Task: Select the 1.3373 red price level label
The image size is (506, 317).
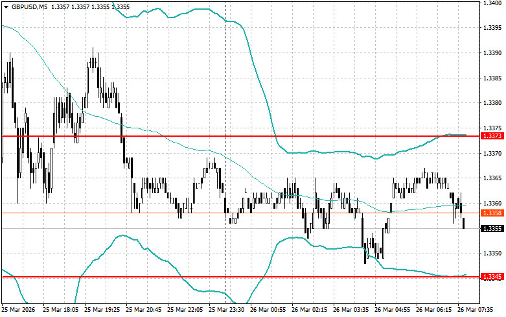Action: click(x=492, y=136)
